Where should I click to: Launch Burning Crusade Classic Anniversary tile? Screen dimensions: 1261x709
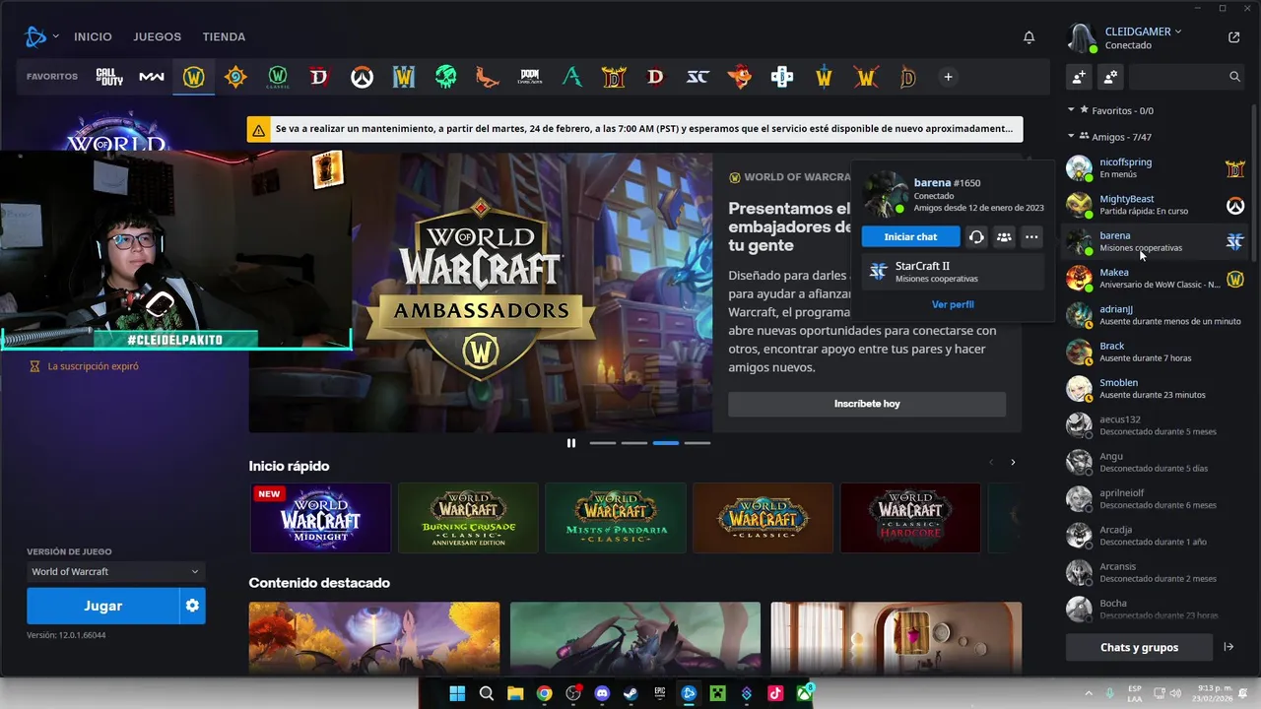pos(468,517)
